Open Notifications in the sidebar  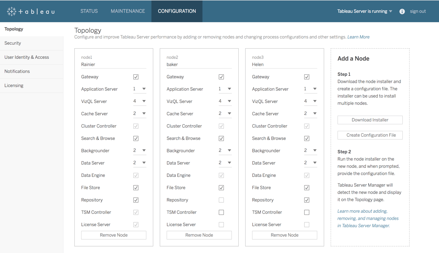(x=32, y=71)
